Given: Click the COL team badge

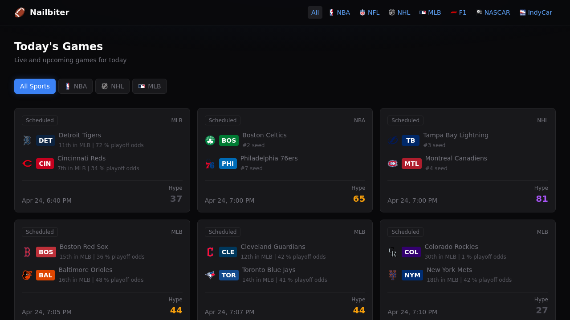Looking at the screenshot, I should [411, 252].
